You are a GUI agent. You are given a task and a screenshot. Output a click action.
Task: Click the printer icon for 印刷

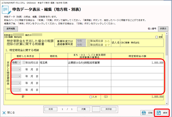[144, 112]
